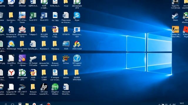Select the файлы folder
The width and height of the screenshot is (188, 105).
tap(66, 74)
